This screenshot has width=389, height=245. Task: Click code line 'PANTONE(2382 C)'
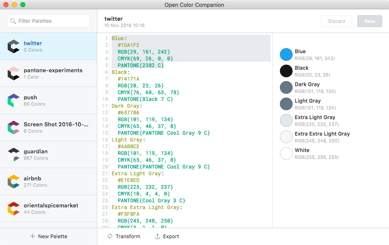(141, 65)
